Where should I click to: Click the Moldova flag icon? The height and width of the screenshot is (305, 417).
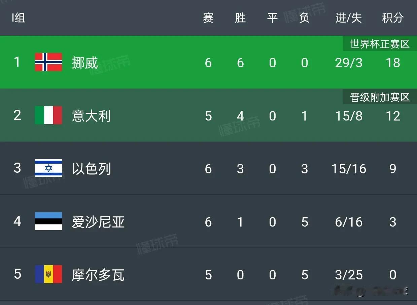pos(48,274)
